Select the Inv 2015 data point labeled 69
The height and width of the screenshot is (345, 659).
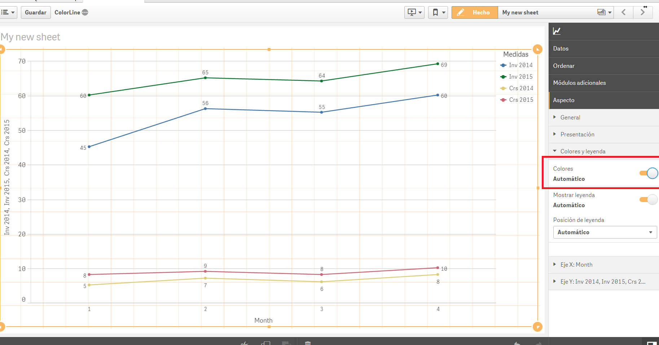point(438,64)
